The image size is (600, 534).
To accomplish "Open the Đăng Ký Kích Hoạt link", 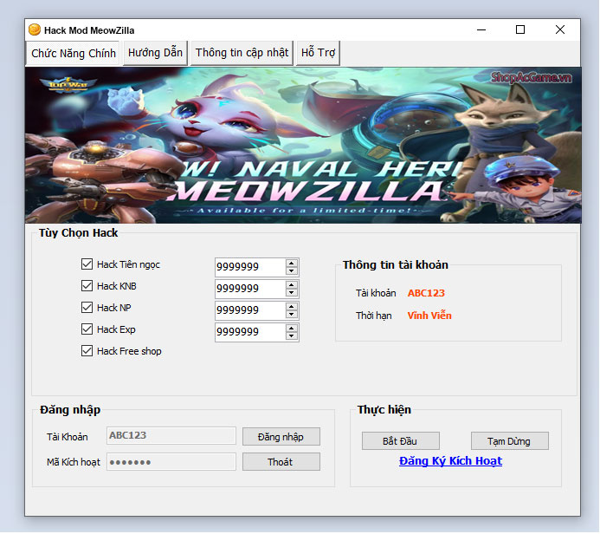I will pos(450,461).
